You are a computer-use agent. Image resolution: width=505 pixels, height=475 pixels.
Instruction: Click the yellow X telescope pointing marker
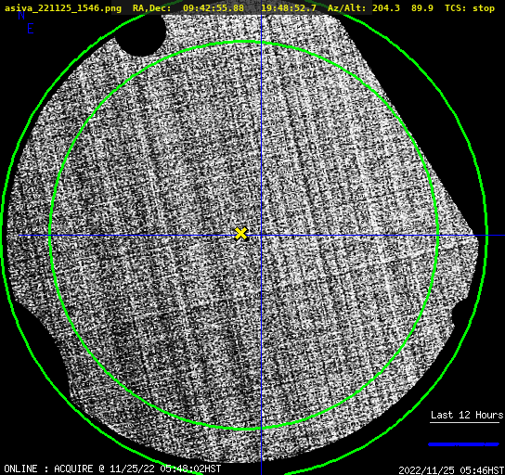pos(240,234)
